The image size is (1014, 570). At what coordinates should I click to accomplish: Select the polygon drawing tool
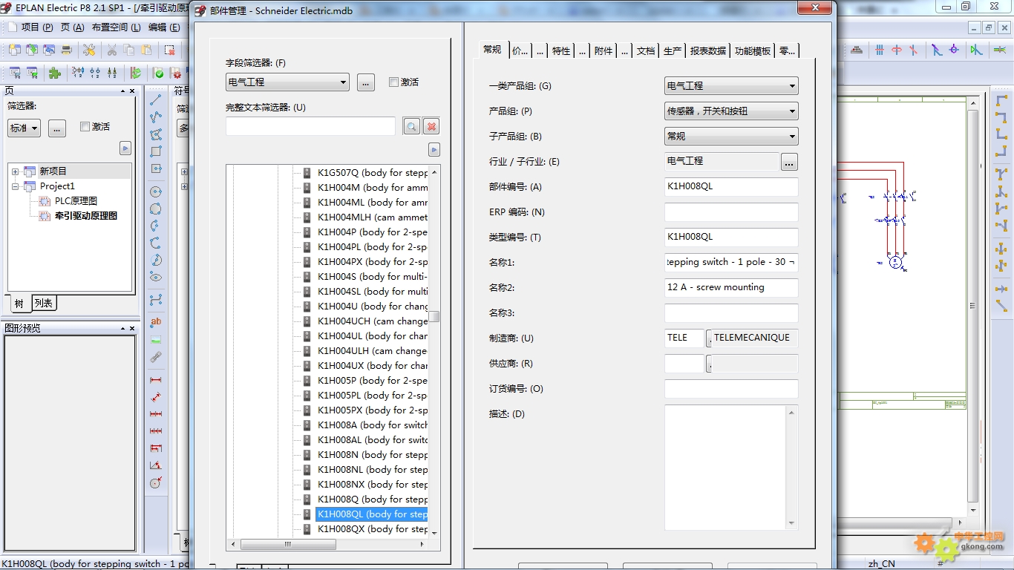tap(156, 134)
